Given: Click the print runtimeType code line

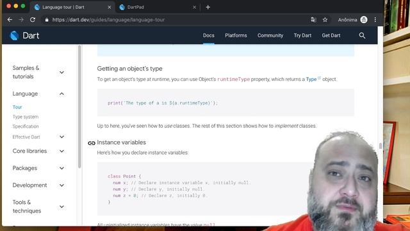Looking at the screenshot, I should coord(162,103).
